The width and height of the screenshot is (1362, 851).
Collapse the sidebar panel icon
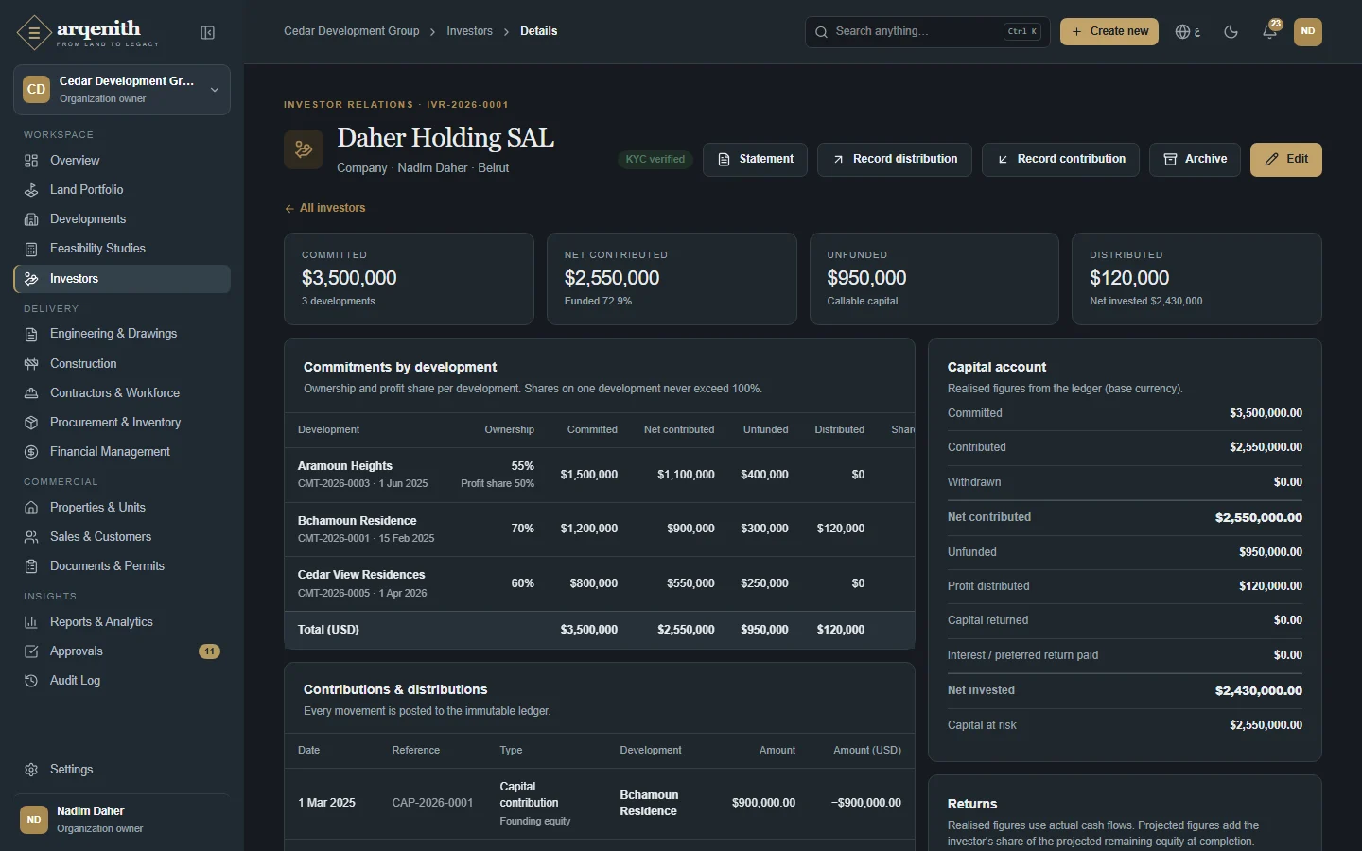pyautogui.click(x=208, y=33)
